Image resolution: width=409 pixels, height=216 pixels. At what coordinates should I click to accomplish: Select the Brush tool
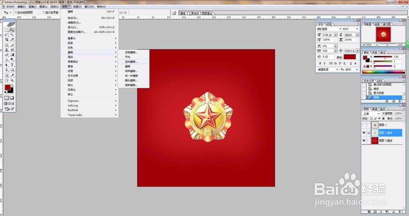pos(12,45)
